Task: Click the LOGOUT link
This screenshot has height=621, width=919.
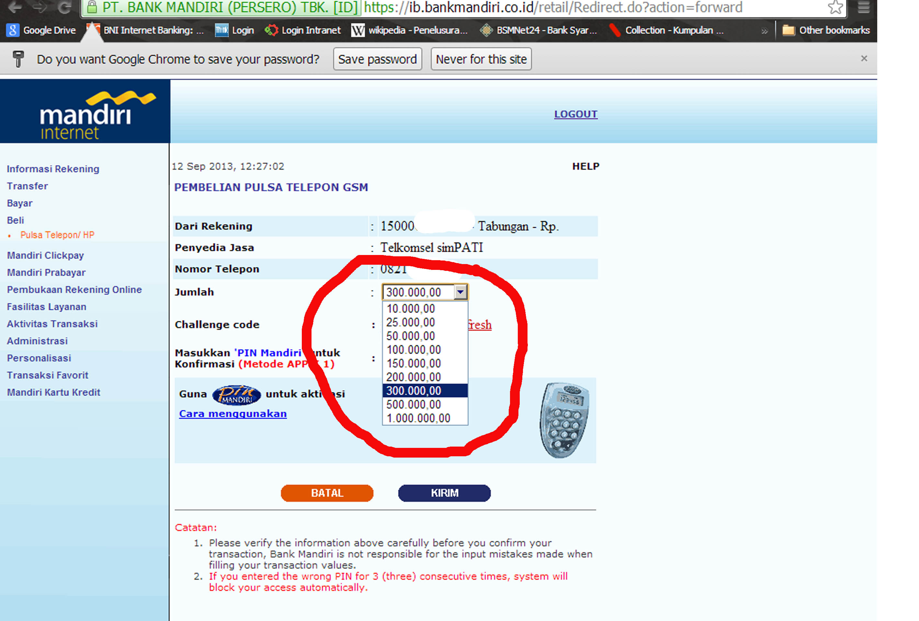Action: click(x=575, y=114)
